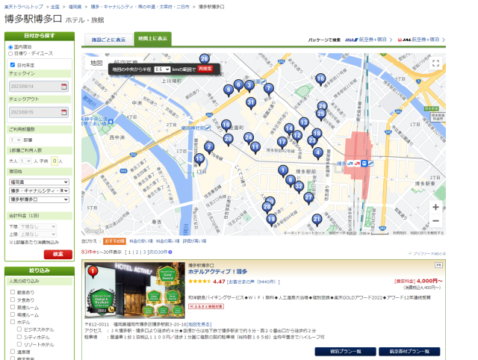Screen dimensions: 478x360
Task: Click Hakata station transit icon on map
Action: [x=364, y=164]
